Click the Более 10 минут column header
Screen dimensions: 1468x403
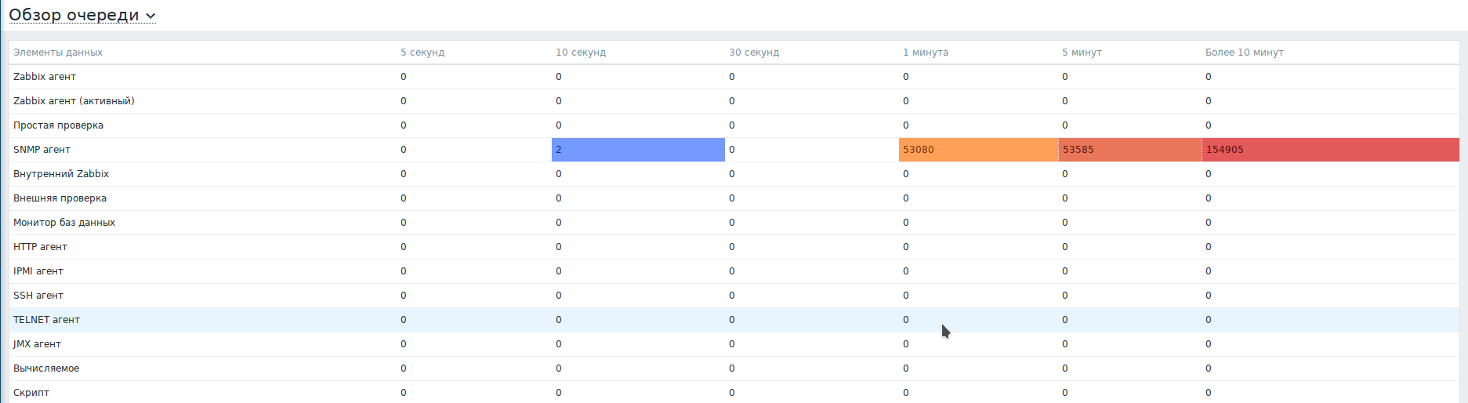coord(1245,53)
